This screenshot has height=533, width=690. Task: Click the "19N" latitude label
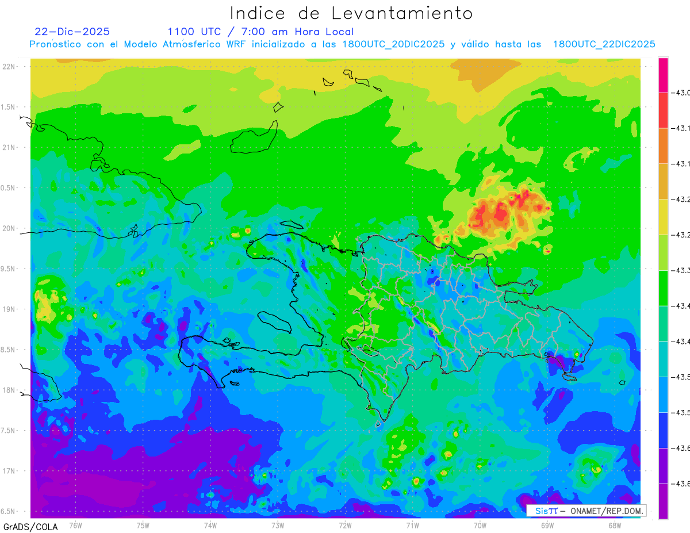coord(9,309)
